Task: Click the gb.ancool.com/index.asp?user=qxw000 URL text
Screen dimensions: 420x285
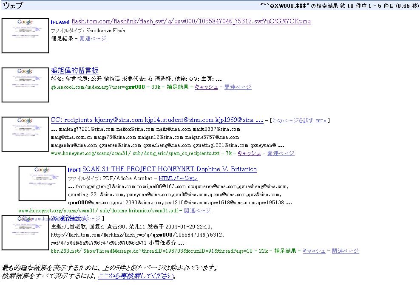Action: [98, 87]
